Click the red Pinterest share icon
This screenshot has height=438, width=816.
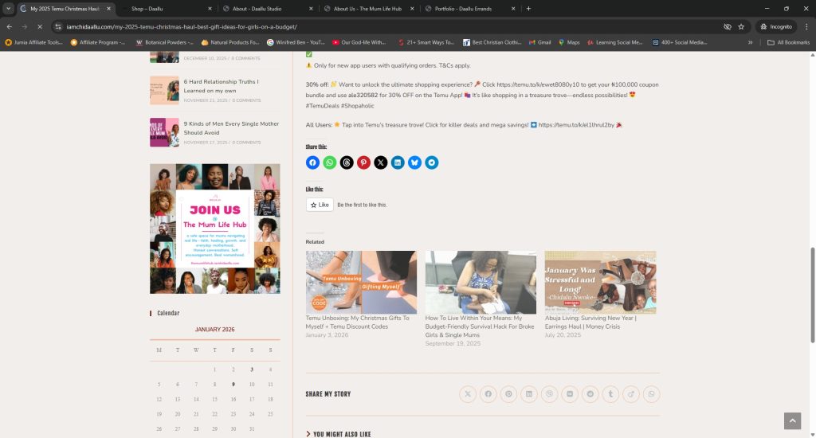[x=363, y=162]
